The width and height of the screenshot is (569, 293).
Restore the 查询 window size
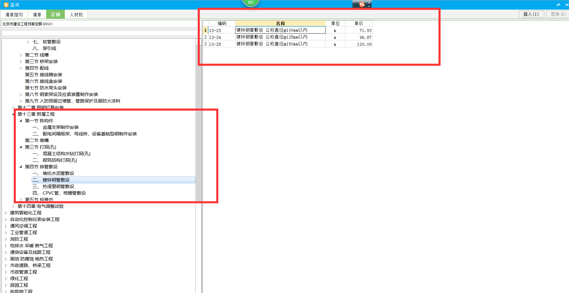click(x=558, y=5)
